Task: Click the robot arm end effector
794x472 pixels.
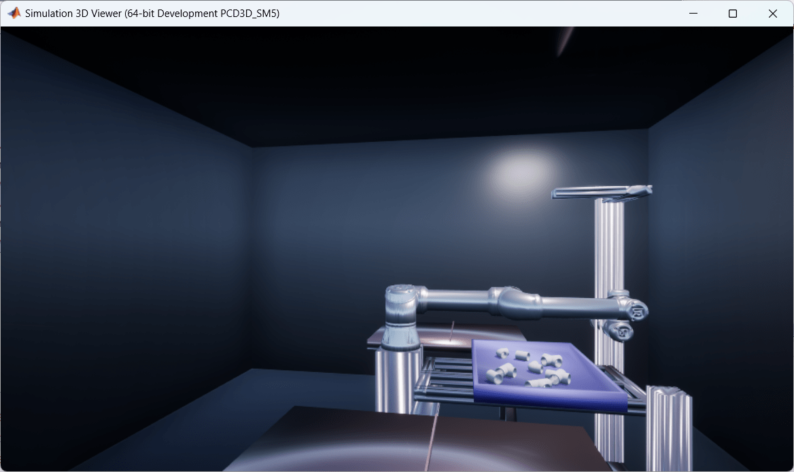Action: click(x=619, y=330)
